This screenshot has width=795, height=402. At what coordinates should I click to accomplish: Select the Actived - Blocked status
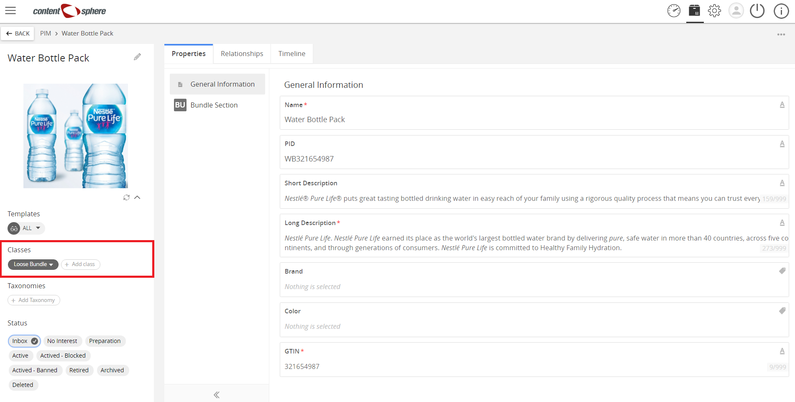coord(63,356)
